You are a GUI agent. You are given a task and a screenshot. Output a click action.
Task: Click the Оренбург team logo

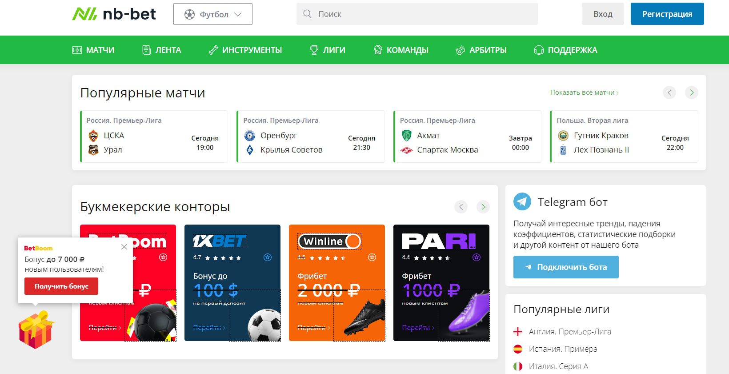coord(250,136)
